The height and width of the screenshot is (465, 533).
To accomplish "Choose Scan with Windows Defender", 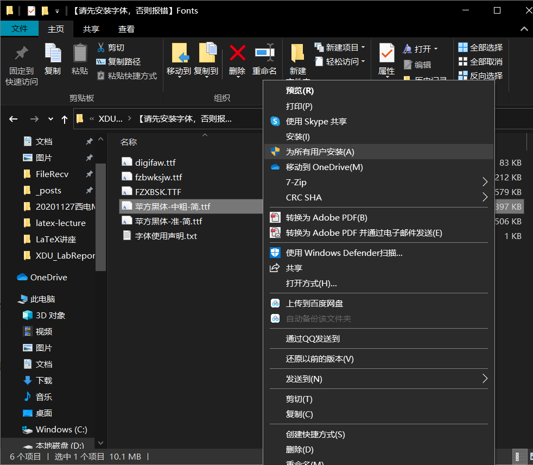I will coord(344,253).
